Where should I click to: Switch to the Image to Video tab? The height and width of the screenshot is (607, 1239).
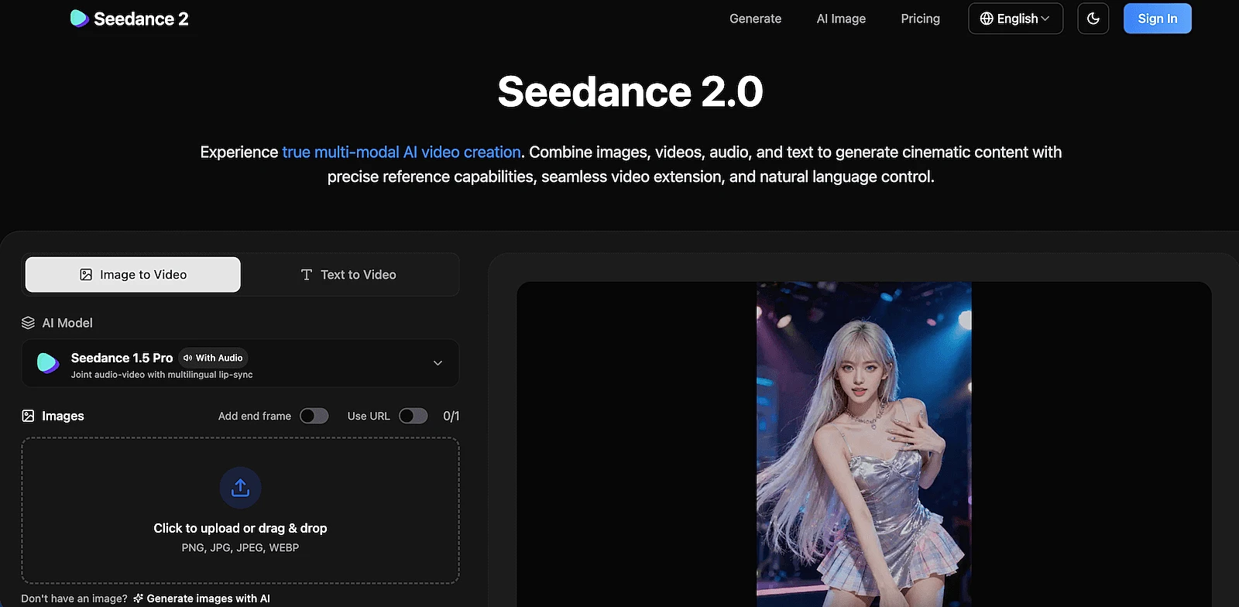(133, 275)
